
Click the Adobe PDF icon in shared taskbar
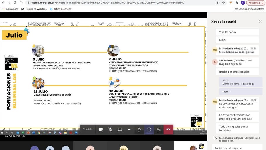pos(71,133)
